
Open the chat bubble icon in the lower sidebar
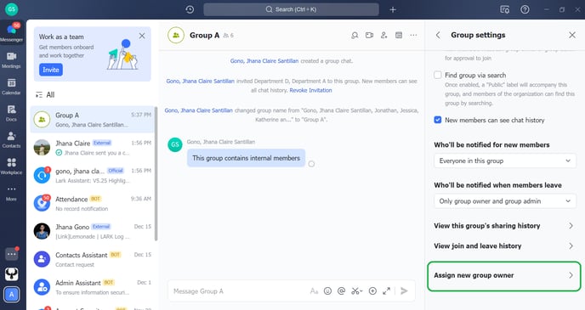12,254
